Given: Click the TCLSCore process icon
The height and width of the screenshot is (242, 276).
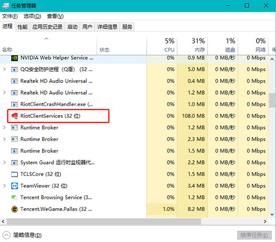Looking at the screenshot, I should [x=14, y=174].
